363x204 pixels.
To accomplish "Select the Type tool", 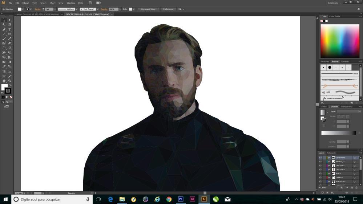I will click(10, 29).
